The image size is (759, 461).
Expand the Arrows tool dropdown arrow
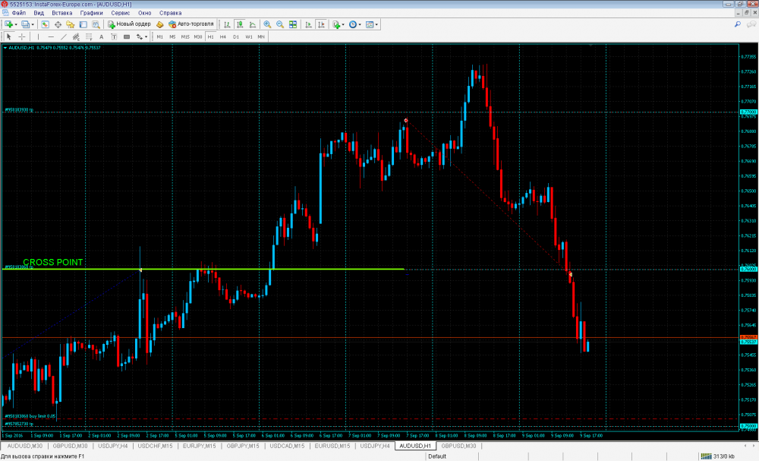(x=146, y=36)
